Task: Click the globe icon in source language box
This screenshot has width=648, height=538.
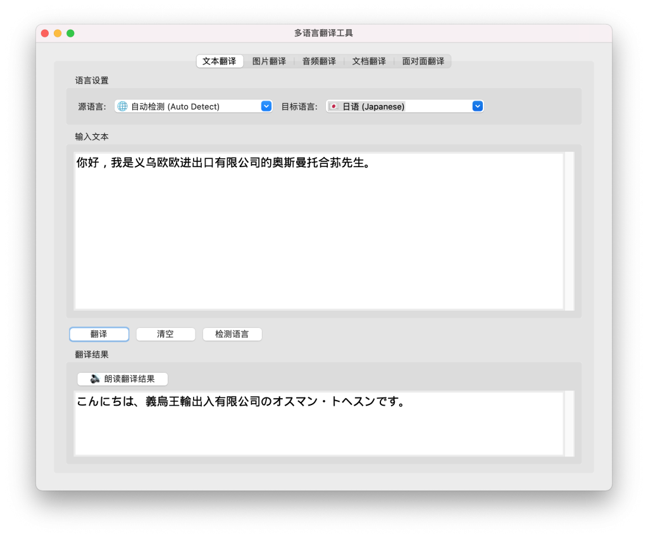Action: (123, 106)
